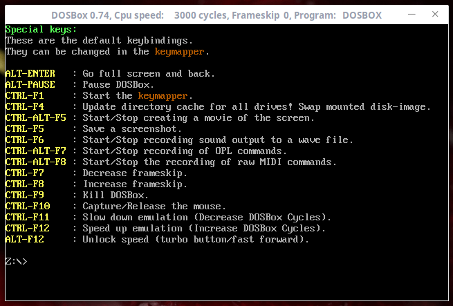Click the green Special keys heading
Viewport: 453px width, 306px height.
click(41, 30)
